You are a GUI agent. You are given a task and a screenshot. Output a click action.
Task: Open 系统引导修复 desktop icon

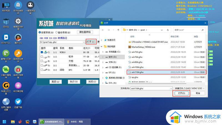pyautogui.click(x=18, y=72)
